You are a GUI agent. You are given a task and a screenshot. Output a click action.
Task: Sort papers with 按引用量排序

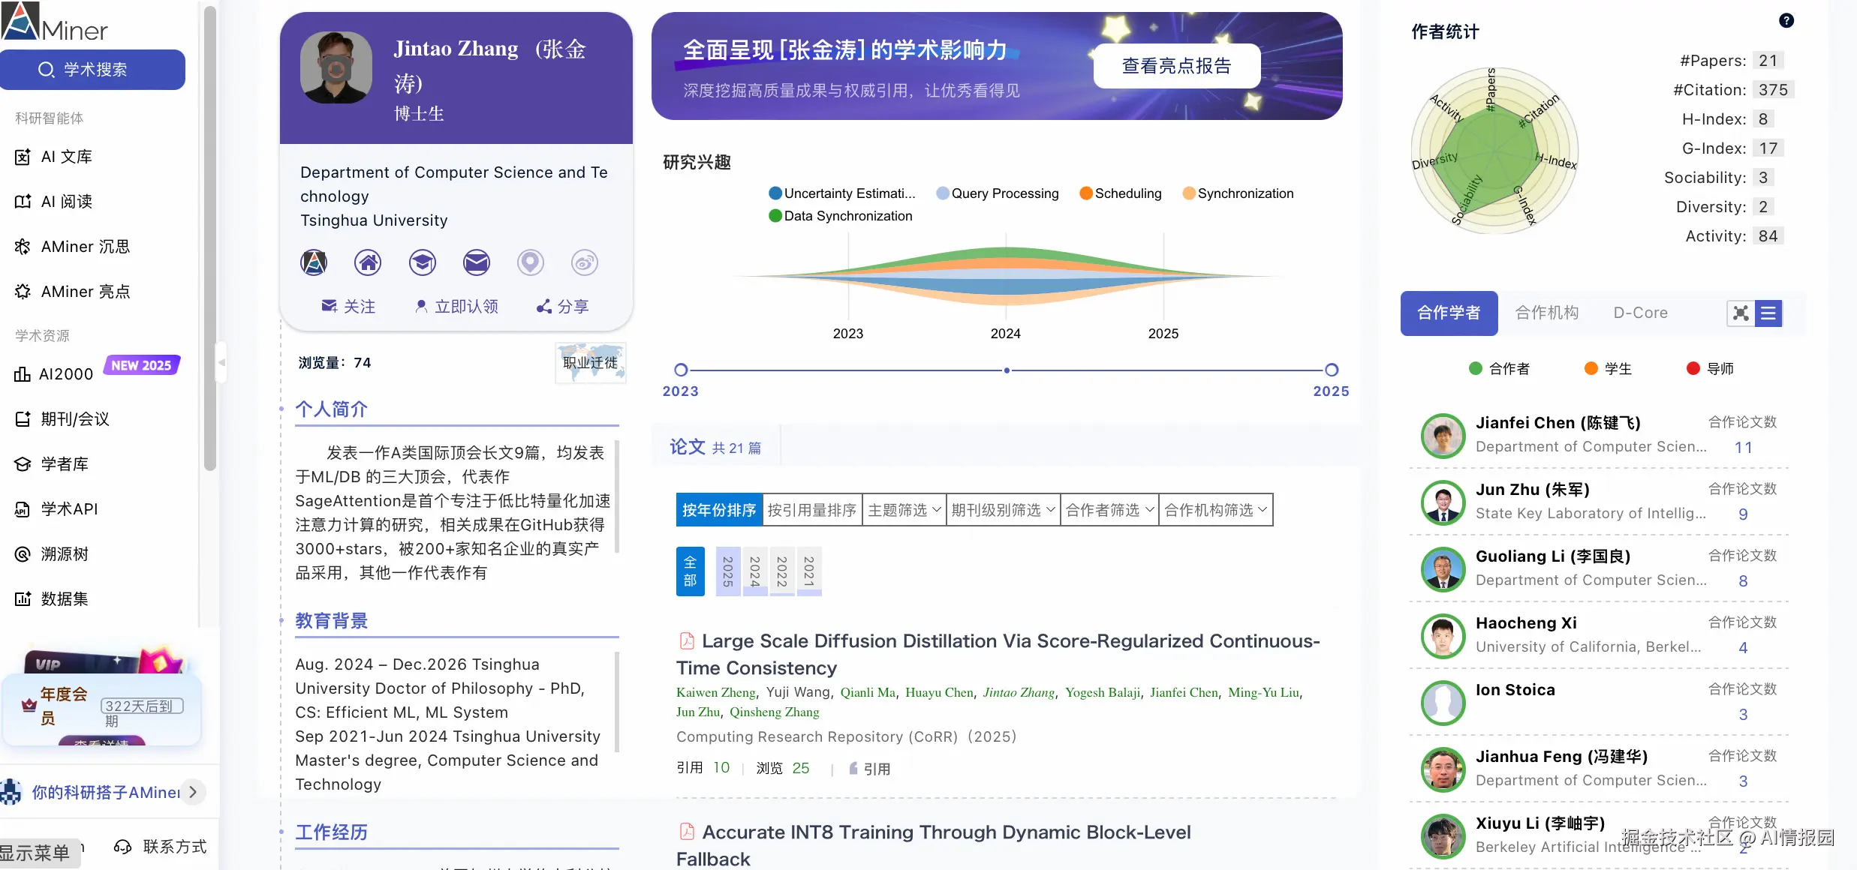click(811, 510)
